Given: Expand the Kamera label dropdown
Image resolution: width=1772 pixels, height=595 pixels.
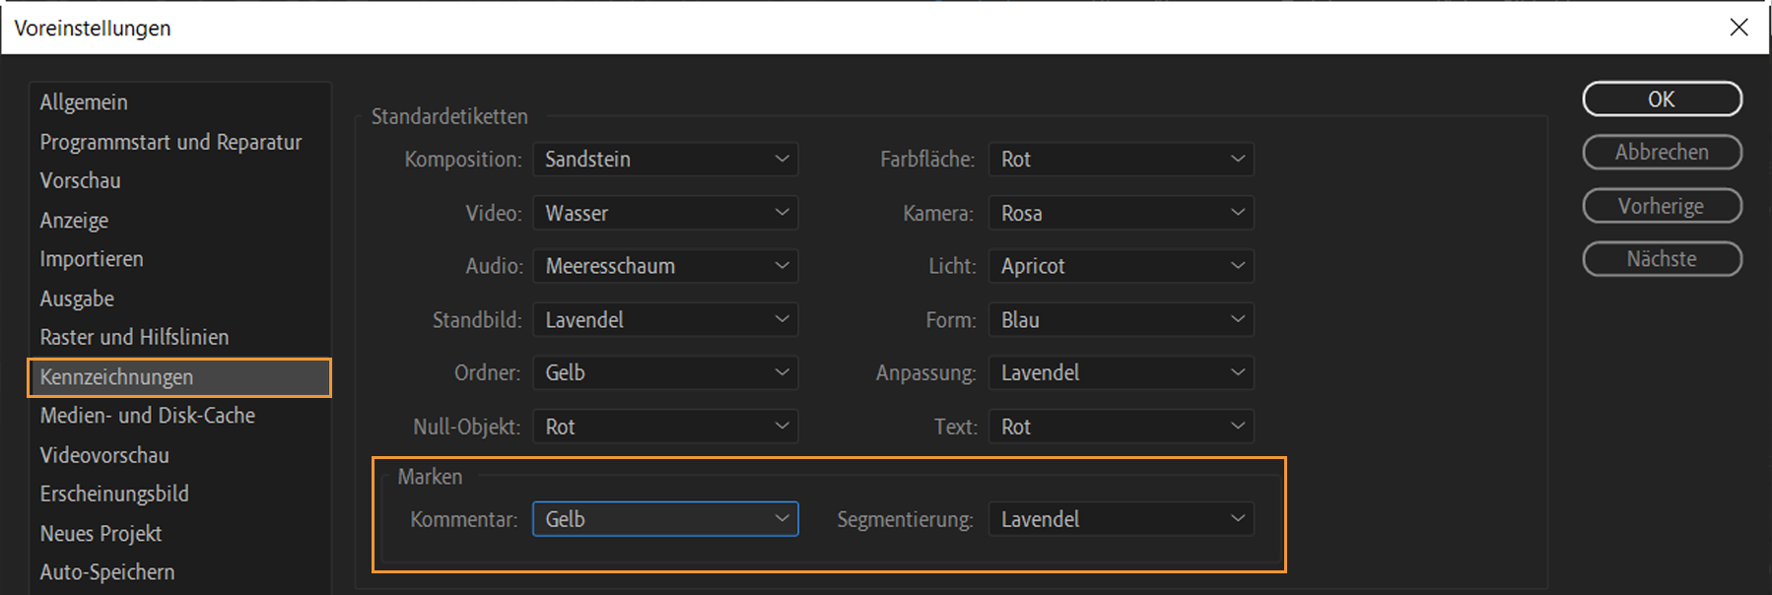Looking at the screenshot, I should [1121, 213].
